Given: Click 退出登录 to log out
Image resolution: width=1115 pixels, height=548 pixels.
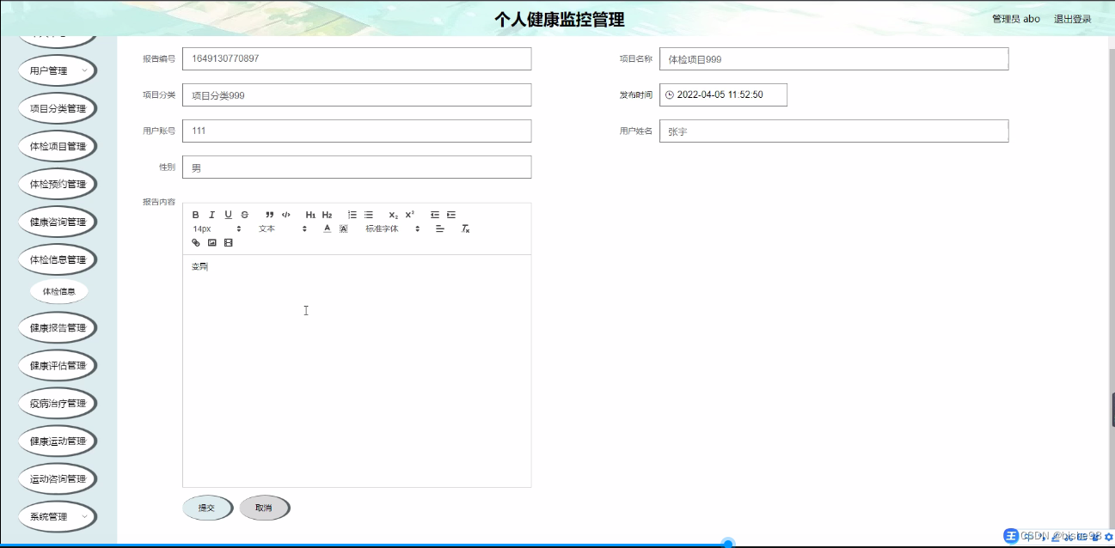Looking at the screenshot, I should (x=1071, y=18).
